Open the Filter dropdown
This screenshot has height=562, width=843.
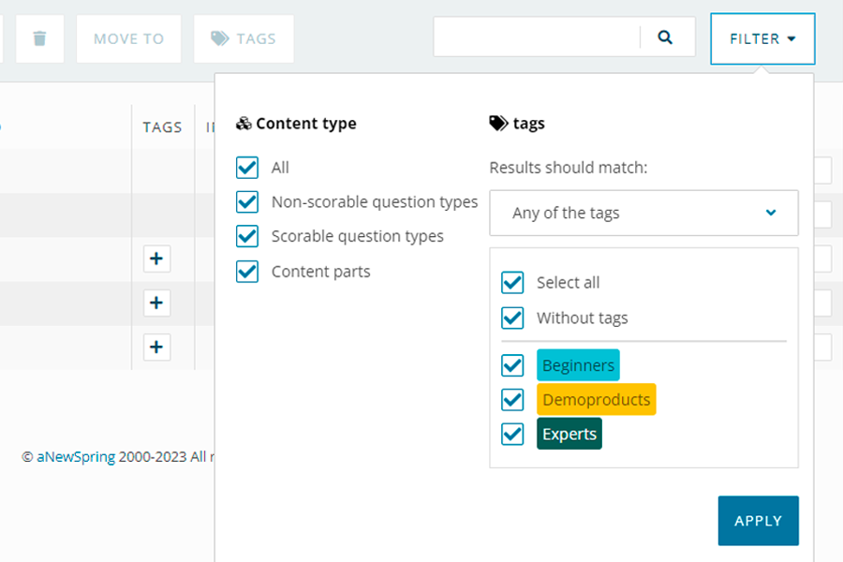(x=762, y=38)
